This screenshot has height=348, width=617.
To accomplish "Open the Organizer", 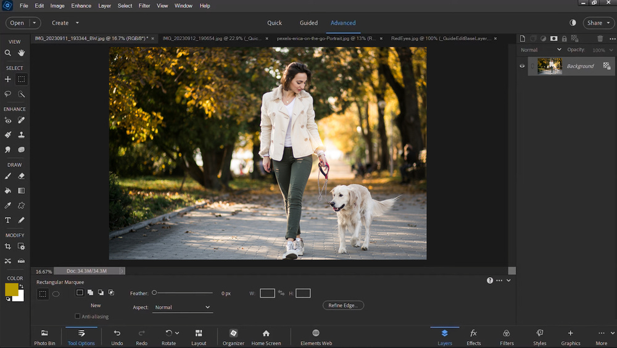I will click(x=233, y=337).
